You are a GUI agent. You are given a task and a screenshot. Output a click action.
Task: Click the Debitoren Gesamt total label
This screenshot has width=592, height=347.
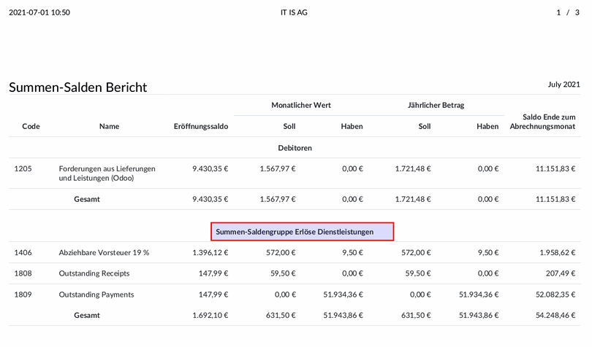87,199
